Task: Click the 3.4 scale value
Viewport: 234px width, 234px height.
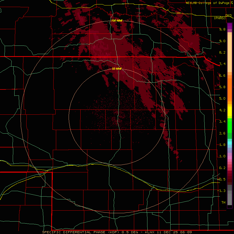Action: pyautogui.click(x=222, y=122)
